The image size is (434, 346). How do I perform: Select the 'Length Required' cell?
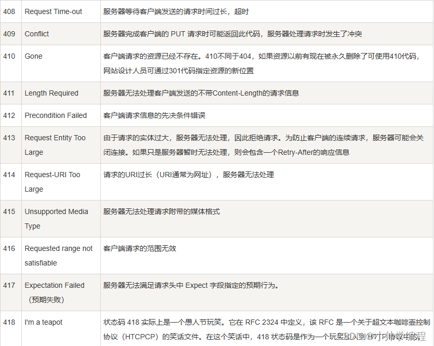61,93
